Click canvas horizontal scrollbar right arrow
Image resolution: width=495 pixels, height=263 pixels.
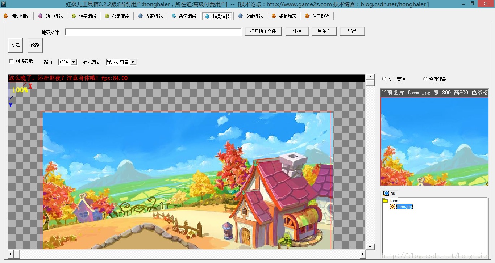(x=363, y=254)
